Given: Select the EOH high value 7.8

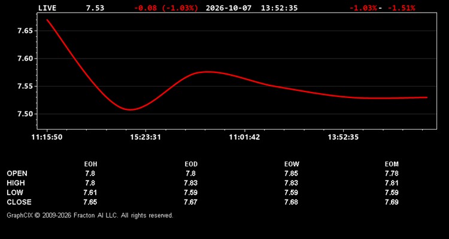Looking at the screenshot, I should click(90, 183).
